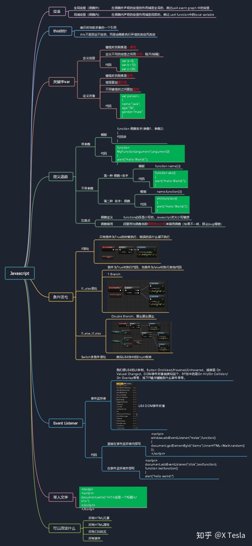
Task: Click the 值需要加双引号 note
Action: click(x=116, y=82)
